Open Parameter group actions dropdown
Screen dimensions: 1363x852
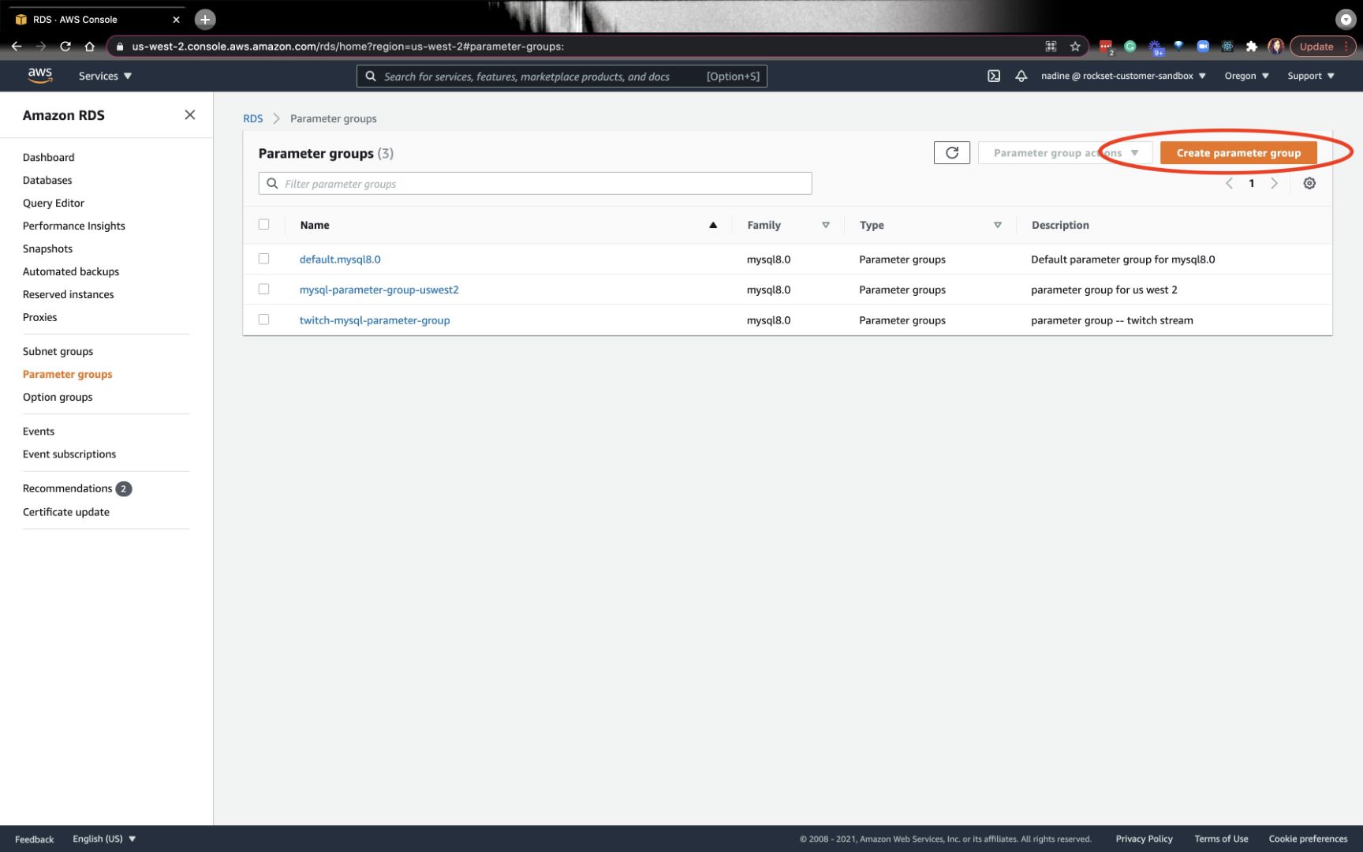1066,152
